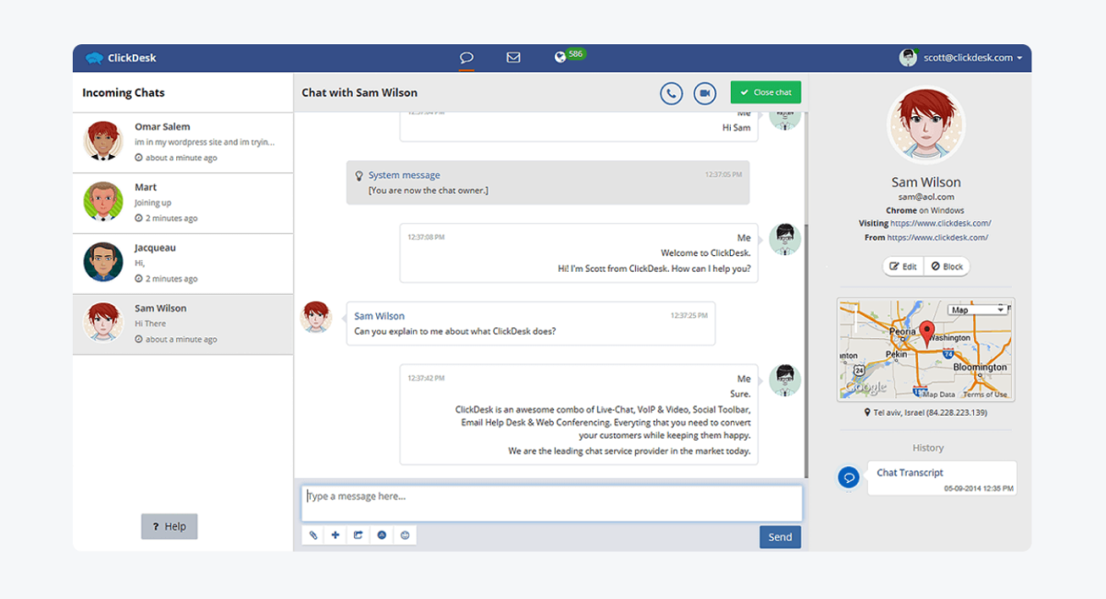Start a voice call with Sam Wilson

671,92
